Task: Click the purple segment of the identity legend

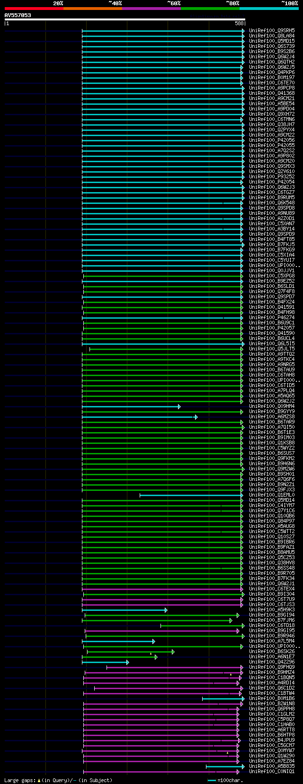Action: click(151, 9)
